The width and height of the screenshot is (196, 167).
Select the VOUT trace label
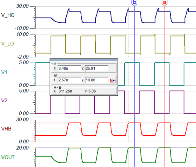tap(8, 157)
